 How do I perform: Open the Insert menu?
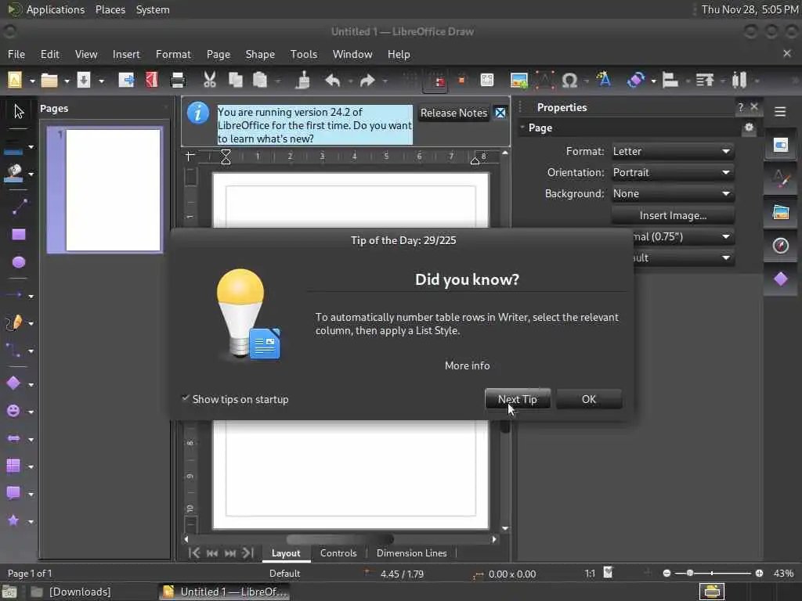(126, 54)
